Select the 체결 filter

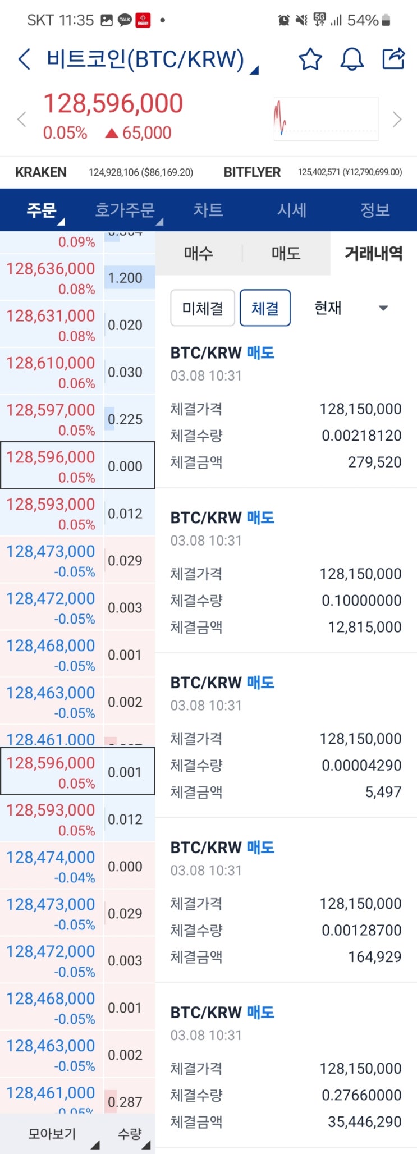tap(265, 308)
